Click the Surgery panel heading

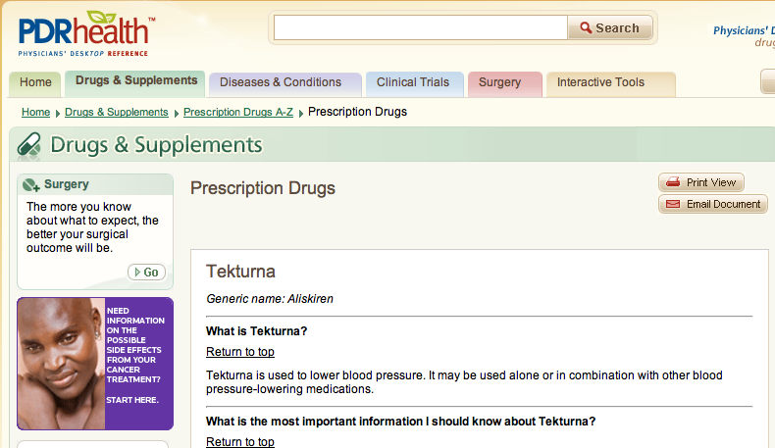(x=67, y=184)
